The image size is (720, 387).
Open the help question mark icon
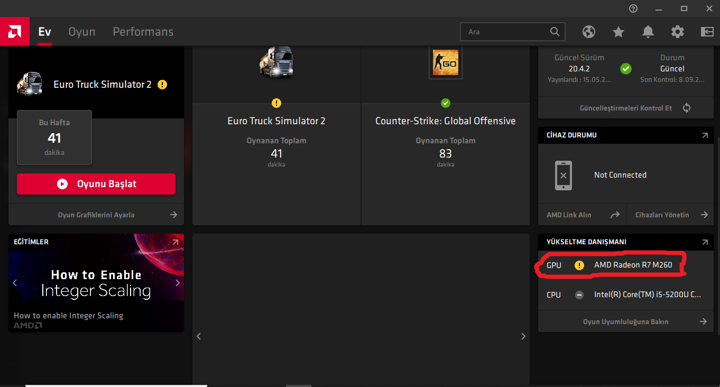(633, 8)
